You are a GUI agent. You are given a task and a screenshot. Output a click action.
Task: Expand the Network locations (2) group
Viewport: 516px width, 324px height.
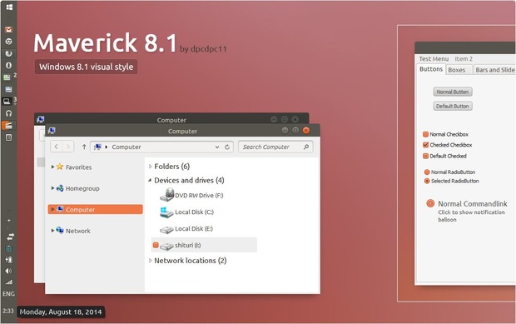click(x=151, y=261)
